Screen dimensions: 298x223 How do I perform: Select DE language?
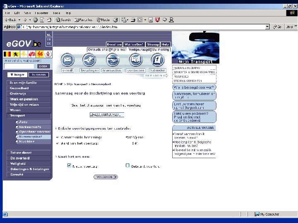[49, 44]
